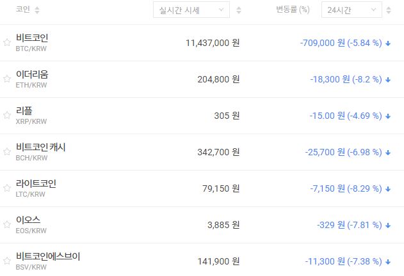
Task: Sort by the 코인 column arrows
Action: [x=36, y=10]
